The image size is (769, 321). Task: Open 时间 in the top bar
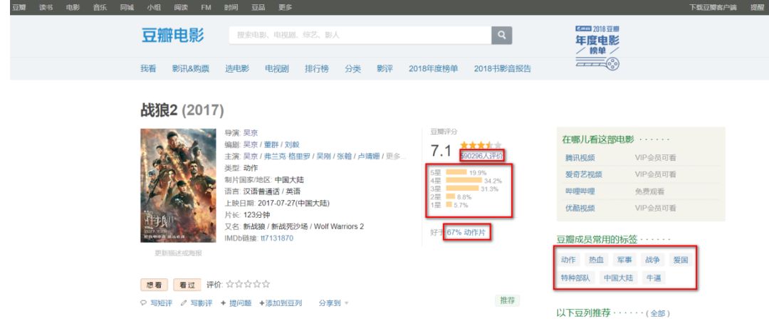(231, 7)
